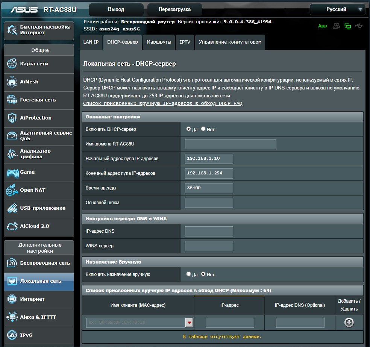Switch to the LAN IP tab

(x=91, y=42)
